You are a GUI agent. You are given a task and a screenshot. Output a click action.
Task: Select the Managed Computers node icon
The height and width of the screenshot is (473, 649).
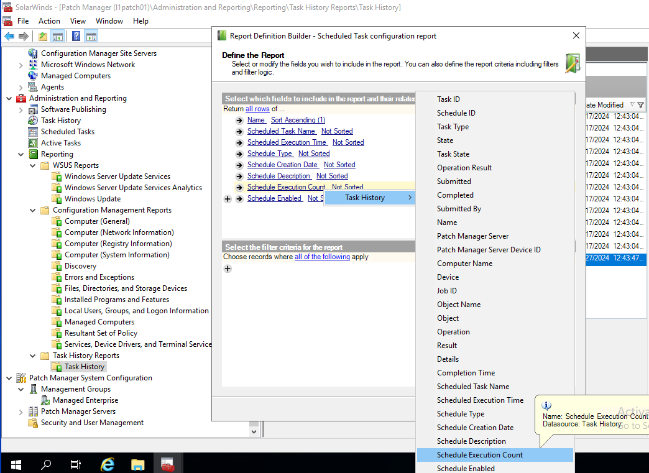point(33,75)
